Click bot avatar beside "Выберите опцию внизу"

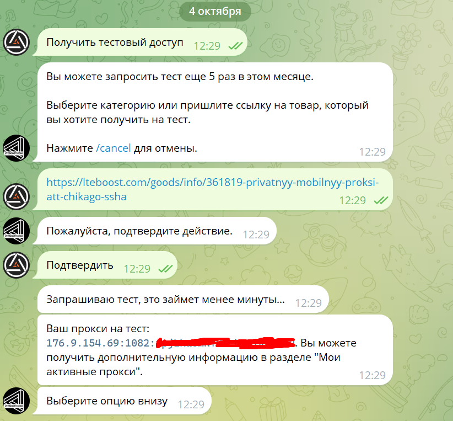click(16, 401)
